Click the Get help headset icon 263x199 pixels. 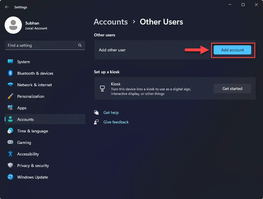[96, 112]
